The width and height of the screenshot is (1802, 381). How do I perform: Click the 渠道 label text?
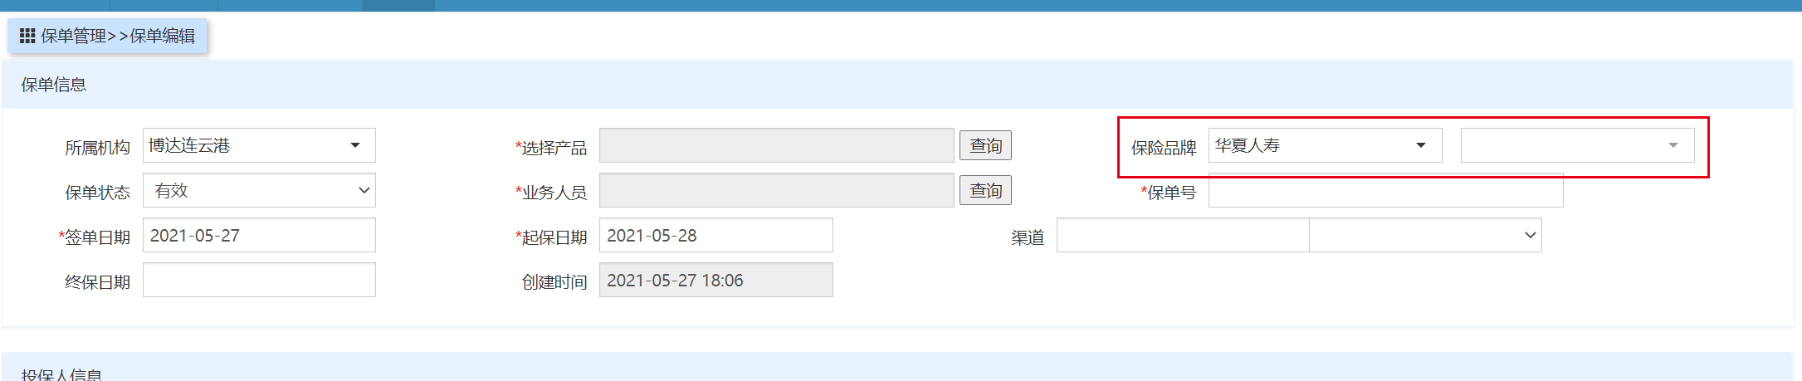[x=1028, y=237]
